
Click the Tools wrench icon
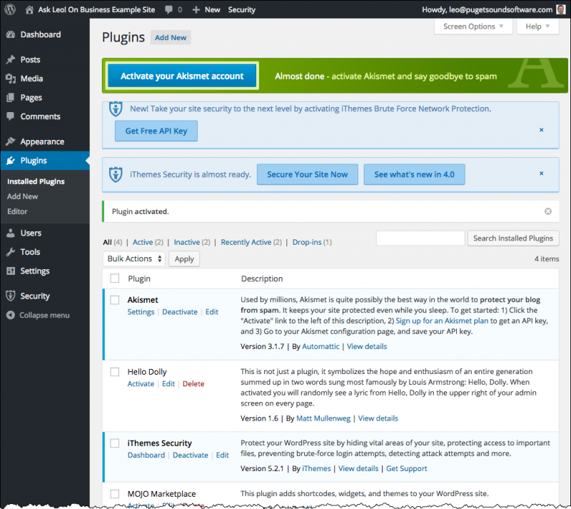pos(11,252)
